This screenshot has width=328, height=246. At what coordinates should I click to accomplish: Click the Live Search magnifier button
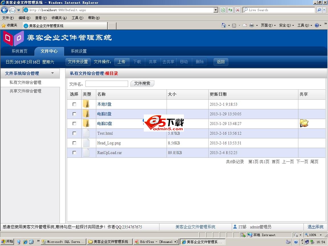tap(319, 10)
